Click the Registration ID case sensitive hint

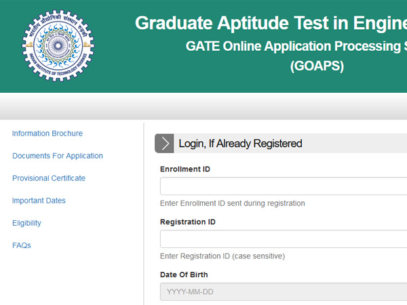[222, 256]
